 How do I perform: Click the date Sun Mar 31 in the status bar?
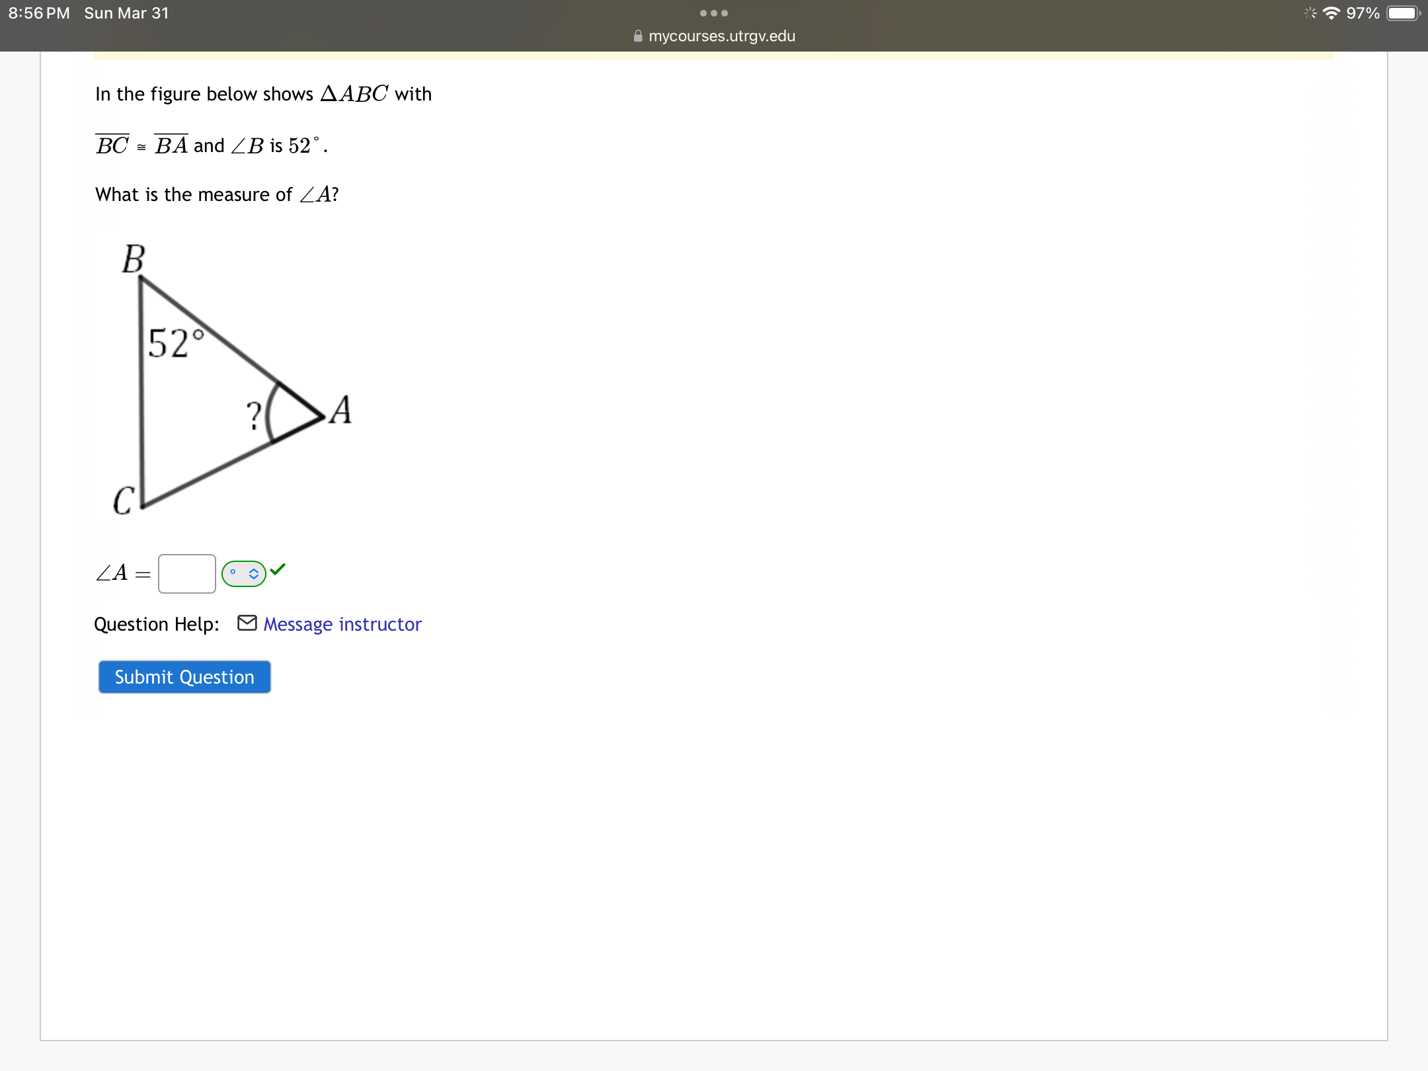[x=126, y=13]
